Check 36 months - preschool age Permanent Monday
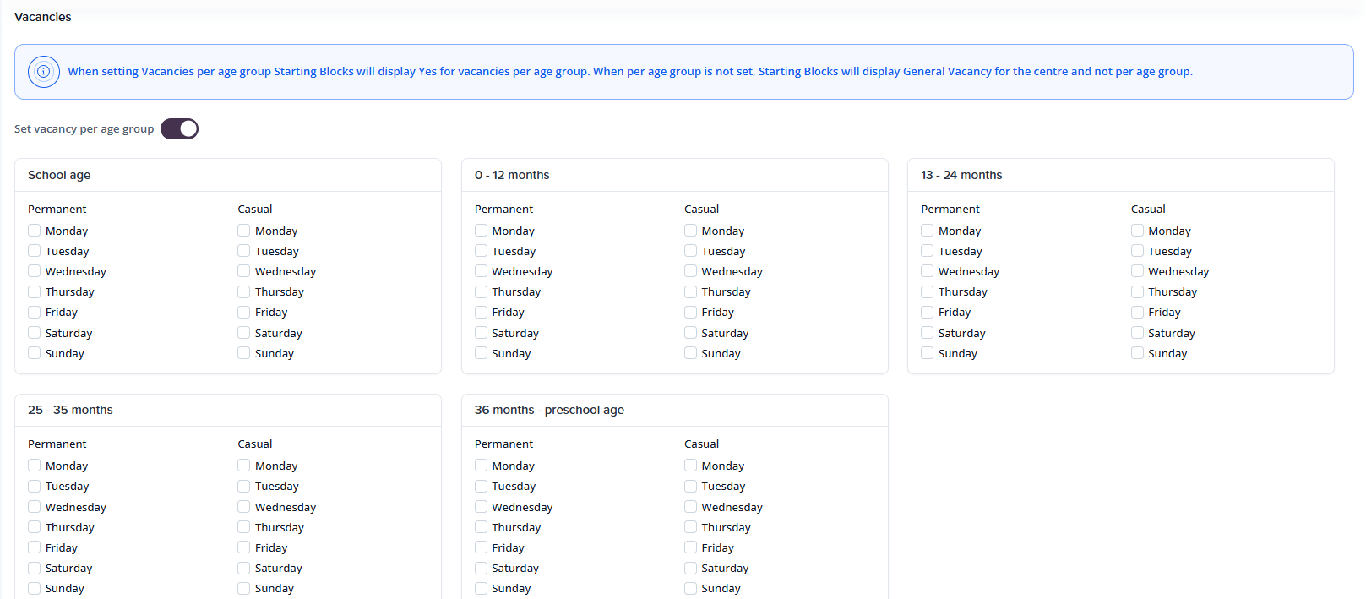Viewport: 1366px width, 599px height. pyautogui.click(x=482, y=466)
